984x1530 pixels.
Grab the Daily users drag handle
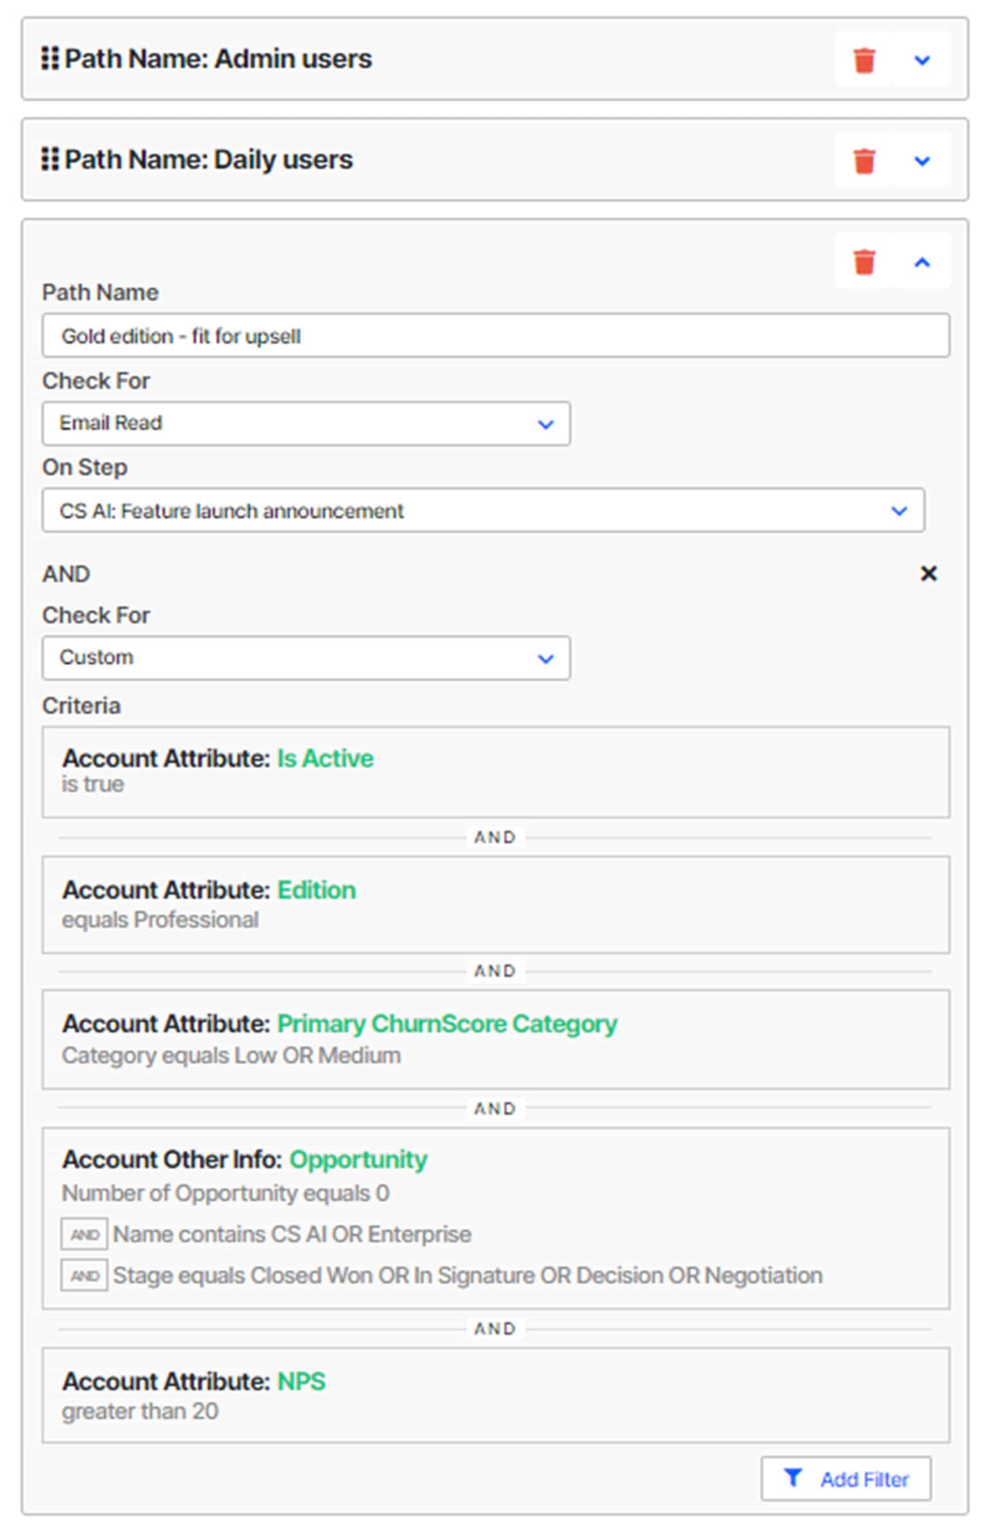50,159
